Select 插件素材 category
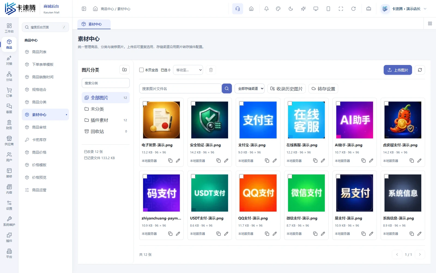This screenshot has width=436, height=273. pyautogui.click(x=106, y=120)
